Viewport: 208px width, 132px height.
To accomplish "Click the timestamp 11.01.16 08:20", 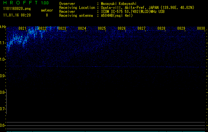I will coord(17,15).
